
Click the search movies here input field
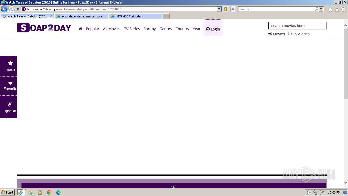pos(297,26)
